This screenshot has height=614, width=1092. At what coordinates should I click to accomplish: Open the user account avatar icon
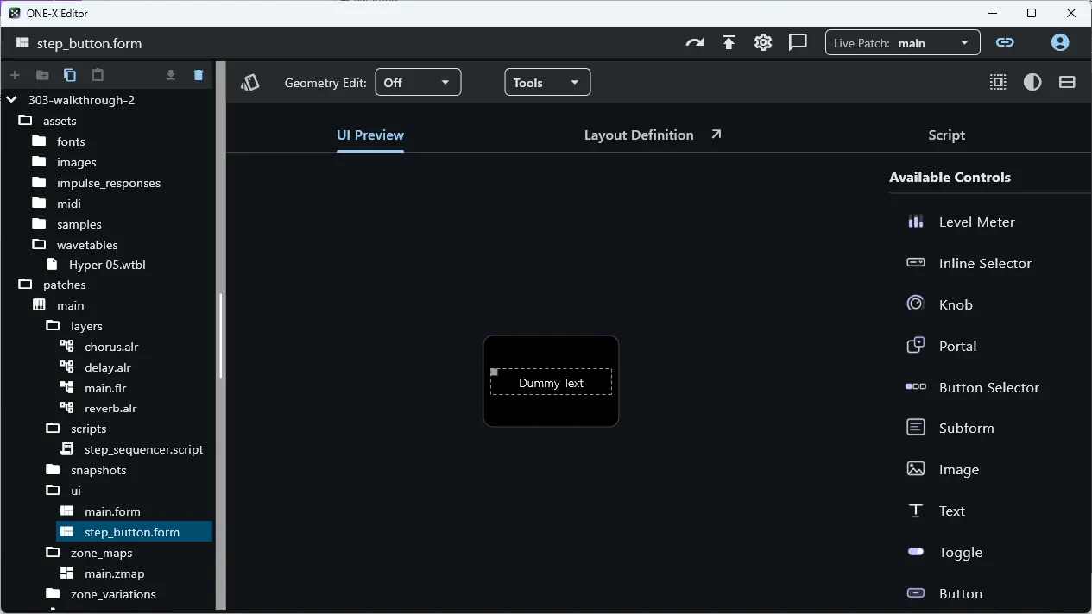coord(1060,42)
